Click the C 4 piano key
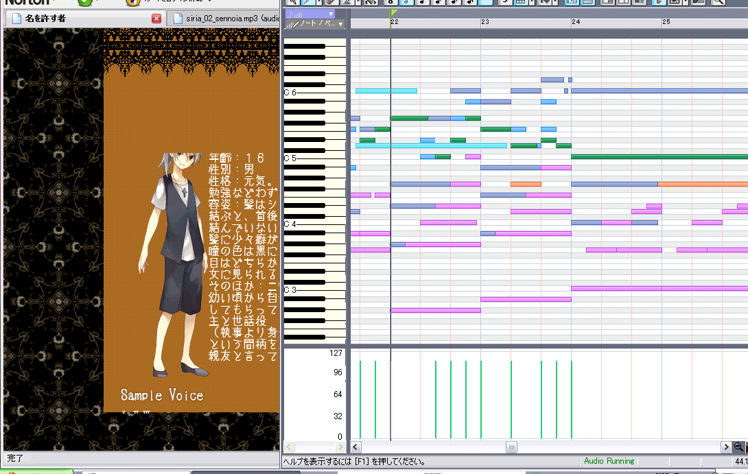The width and height of the screenshot is (748, 474). 315,224
